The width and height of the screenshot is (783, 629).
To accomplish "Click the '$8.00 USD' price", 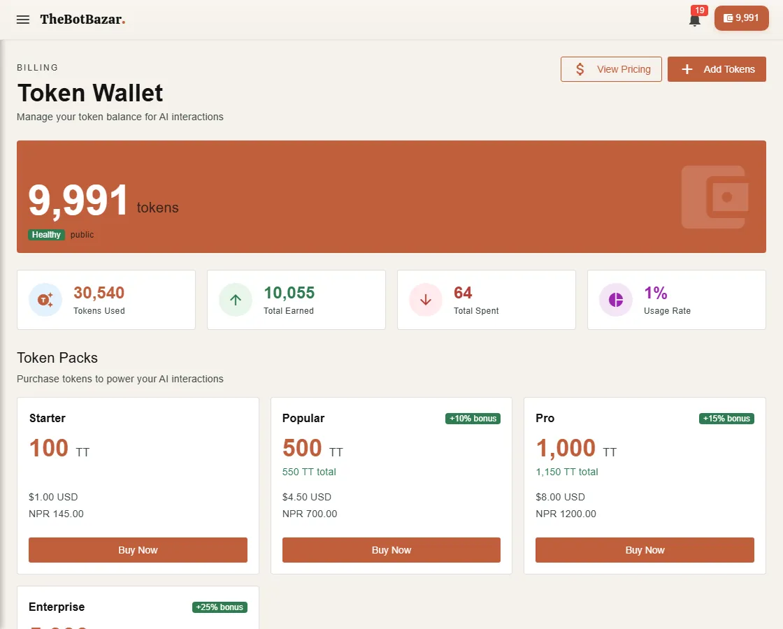I will 560,497.
